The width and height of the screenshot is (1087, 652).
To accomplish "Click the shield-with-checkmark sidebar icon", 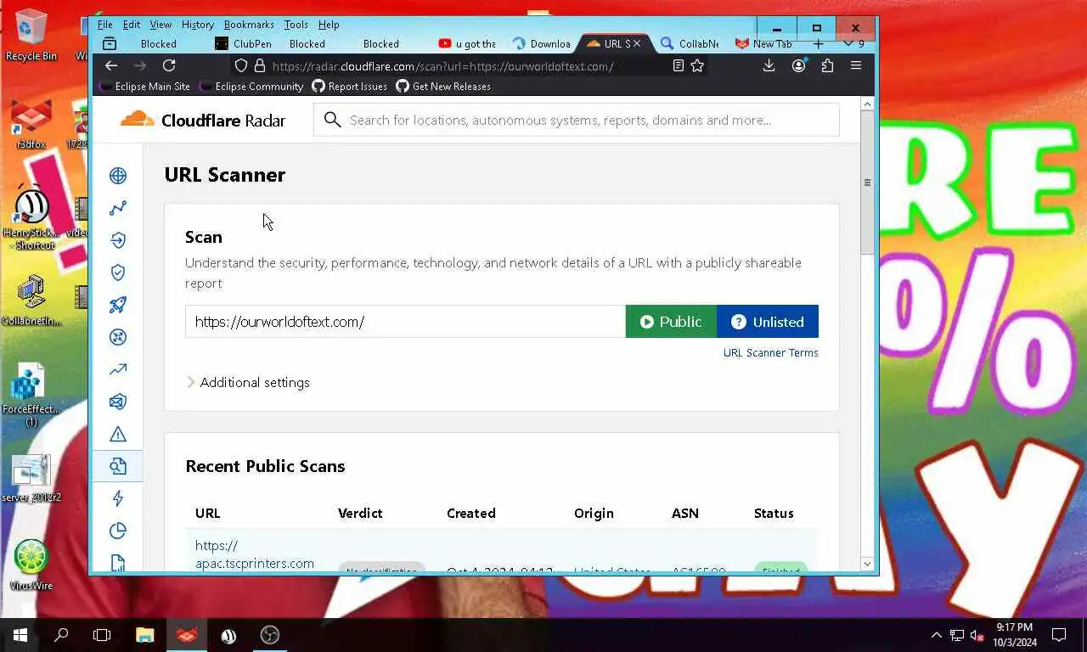I will pyautogui.click(x=118, y=273).
